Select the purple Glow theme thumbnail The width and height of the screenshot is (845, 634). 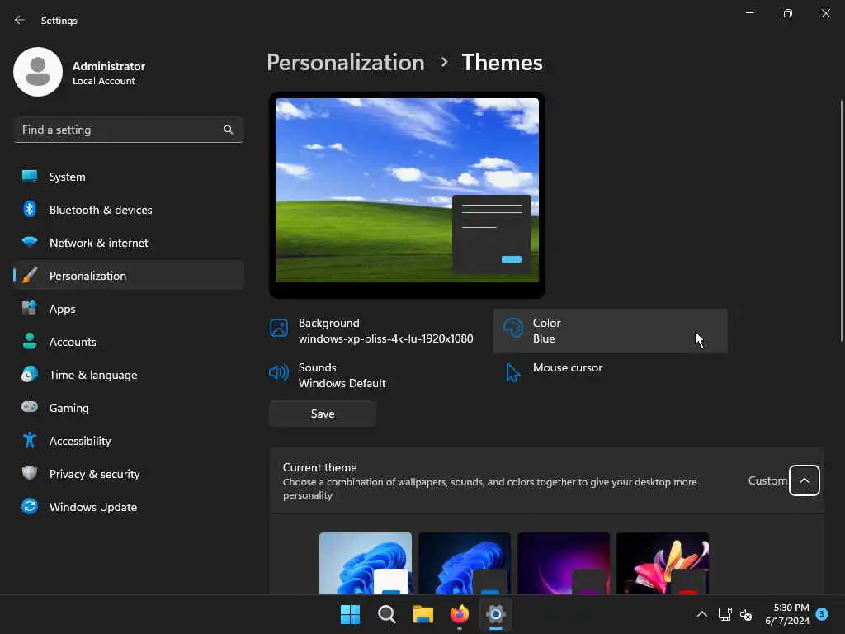[564, 563]
